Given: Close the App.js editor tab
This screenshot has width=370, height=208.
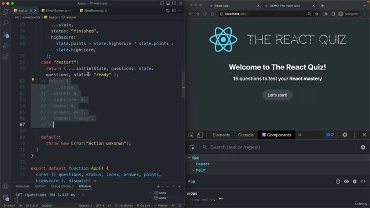Looking at the screenshot, I should 35,10.
